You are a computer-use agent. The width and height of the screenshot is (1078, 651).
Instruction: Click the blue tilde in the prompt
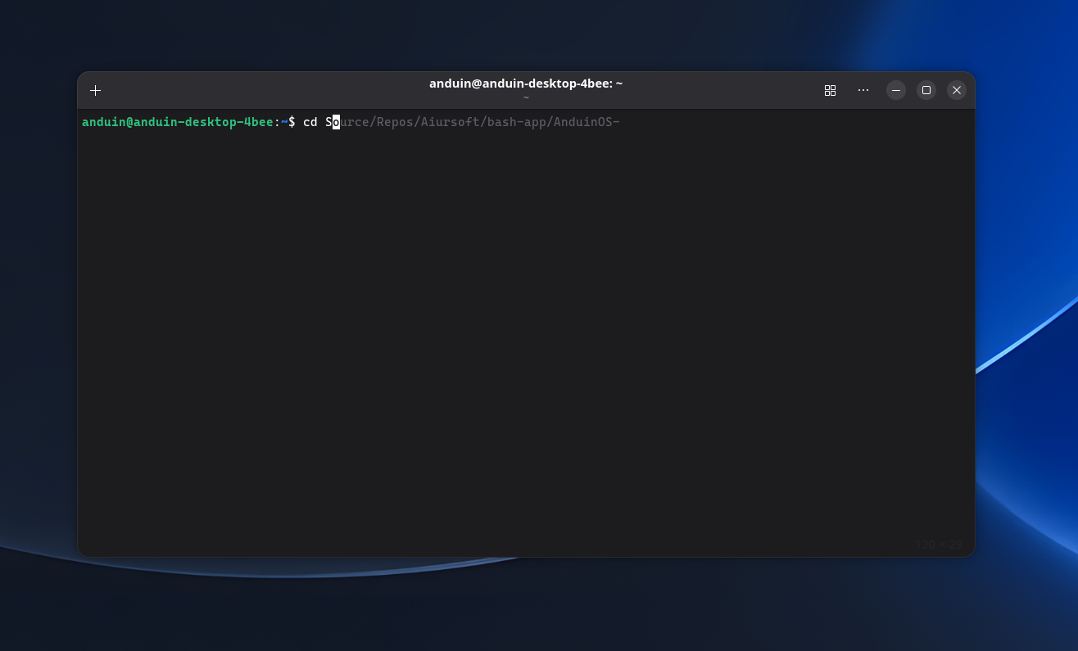coord(284,122)
